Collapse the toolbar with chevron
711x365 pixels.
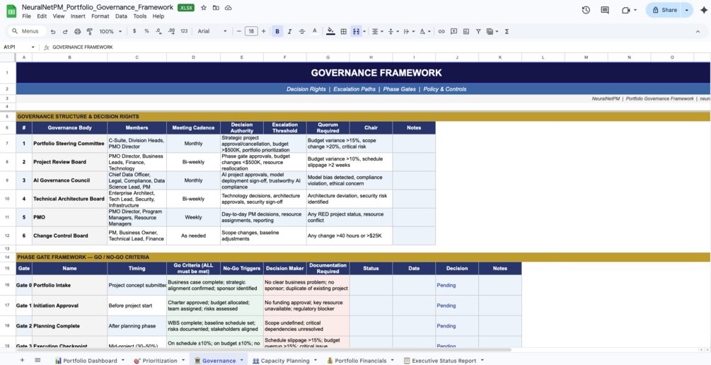(x=698, y=32)
